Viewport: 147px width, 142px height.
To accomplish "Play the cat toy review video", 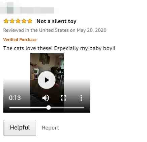I will click(x=47, y=80).
